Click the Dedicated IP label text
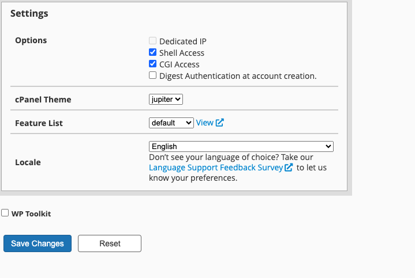The image size is (415, 278). (x=183, y=41)
